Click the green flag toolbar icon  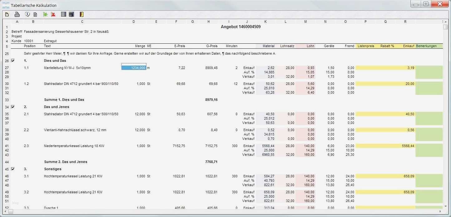45,14
